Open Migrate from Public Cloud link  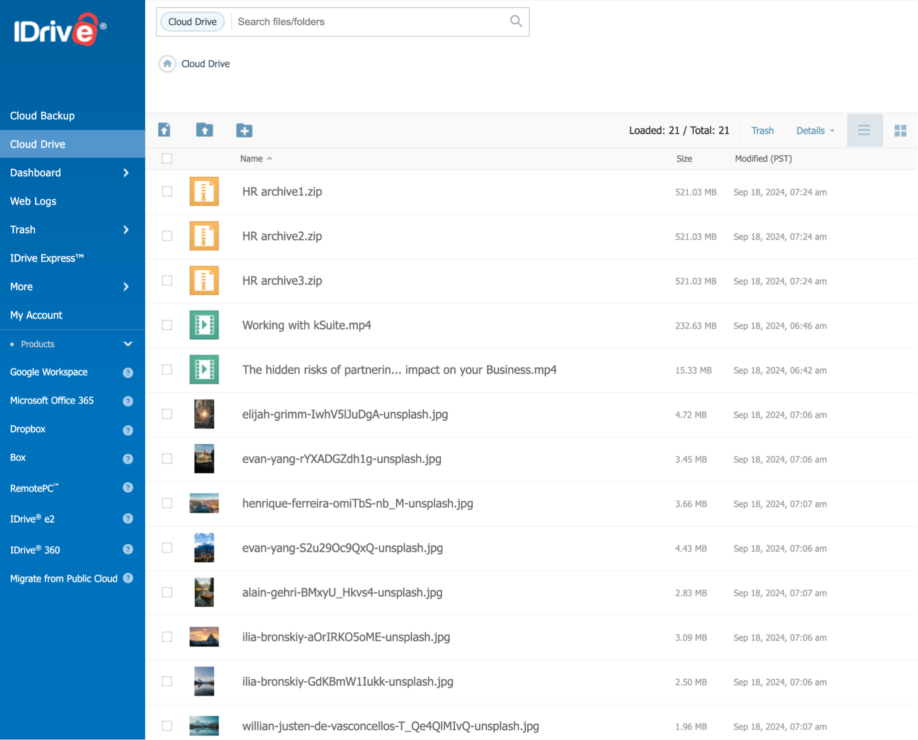64,578
